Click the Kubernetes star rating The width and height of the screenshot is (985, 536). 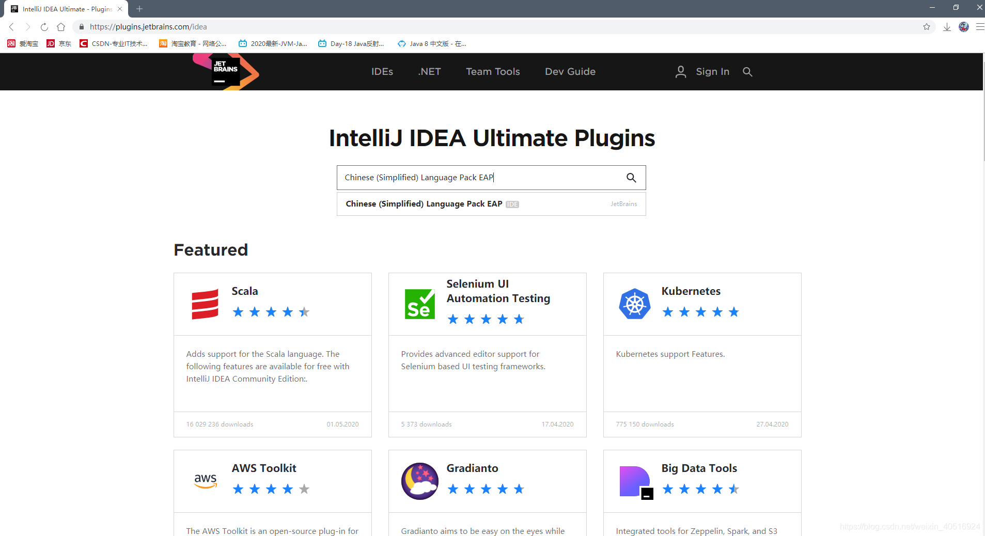pos(701,312)
